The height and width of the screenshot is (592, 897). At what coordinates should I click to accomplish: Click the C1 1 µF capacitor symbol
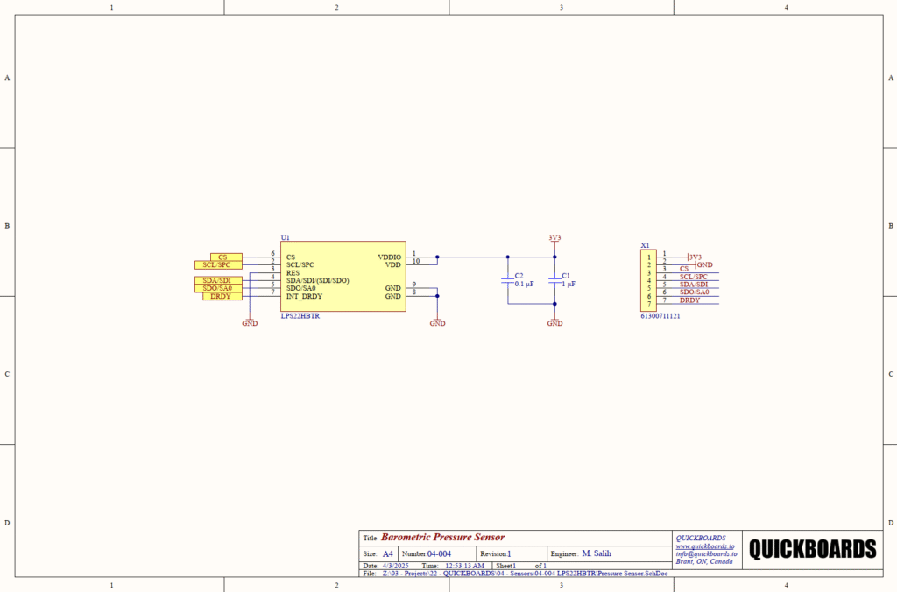coord(554,280)
